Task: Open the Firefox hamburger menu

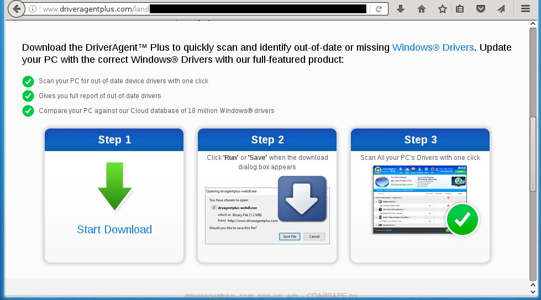Action: point(525,9)
